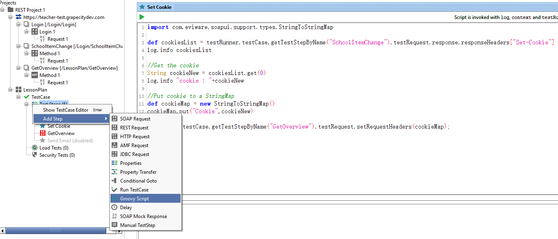
Task: Click the Set Cookie star icon in tree
Action: point(43,126)
